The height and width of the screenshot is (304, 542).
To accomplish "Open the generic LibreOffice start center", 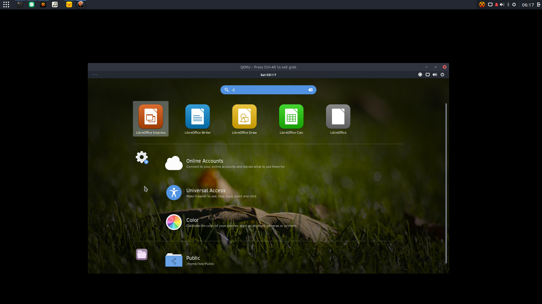I will [x=338, y=119].
